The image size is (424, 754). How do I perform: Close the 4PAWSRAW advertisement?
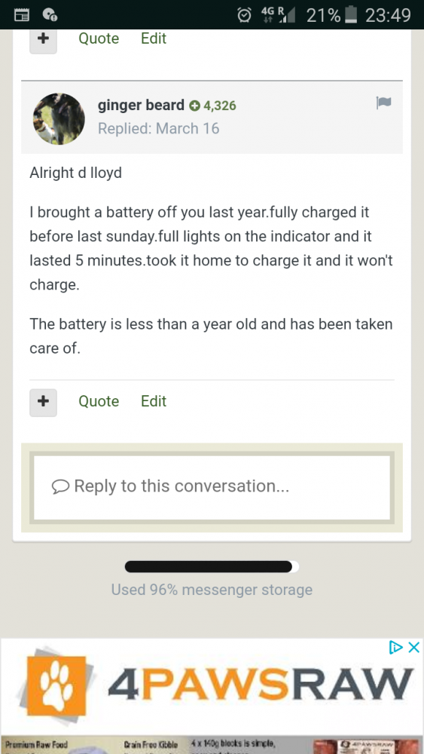(413, 647)
